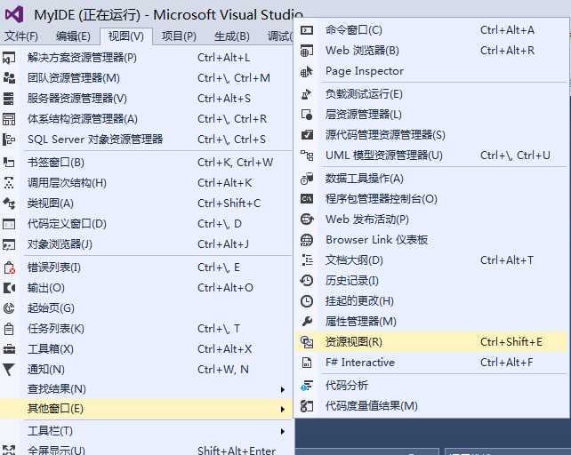This screenshot has height=455, width=571.
Task: Open the 项目(P) menu
Action: coord(179,36)
